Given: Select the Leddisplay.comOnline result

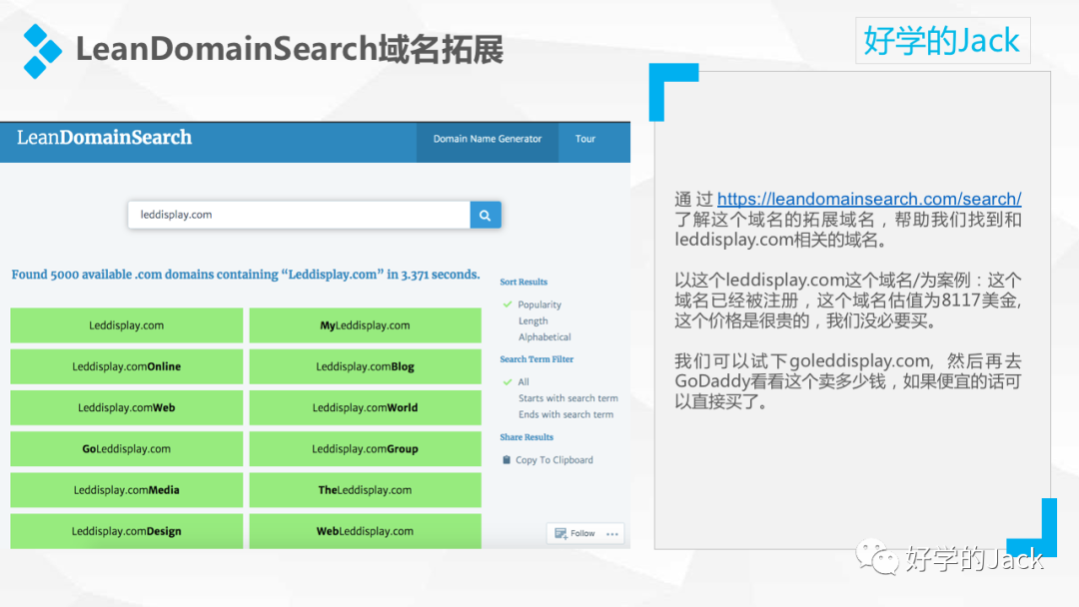Looking at the screenshot, I should (127, 366).
